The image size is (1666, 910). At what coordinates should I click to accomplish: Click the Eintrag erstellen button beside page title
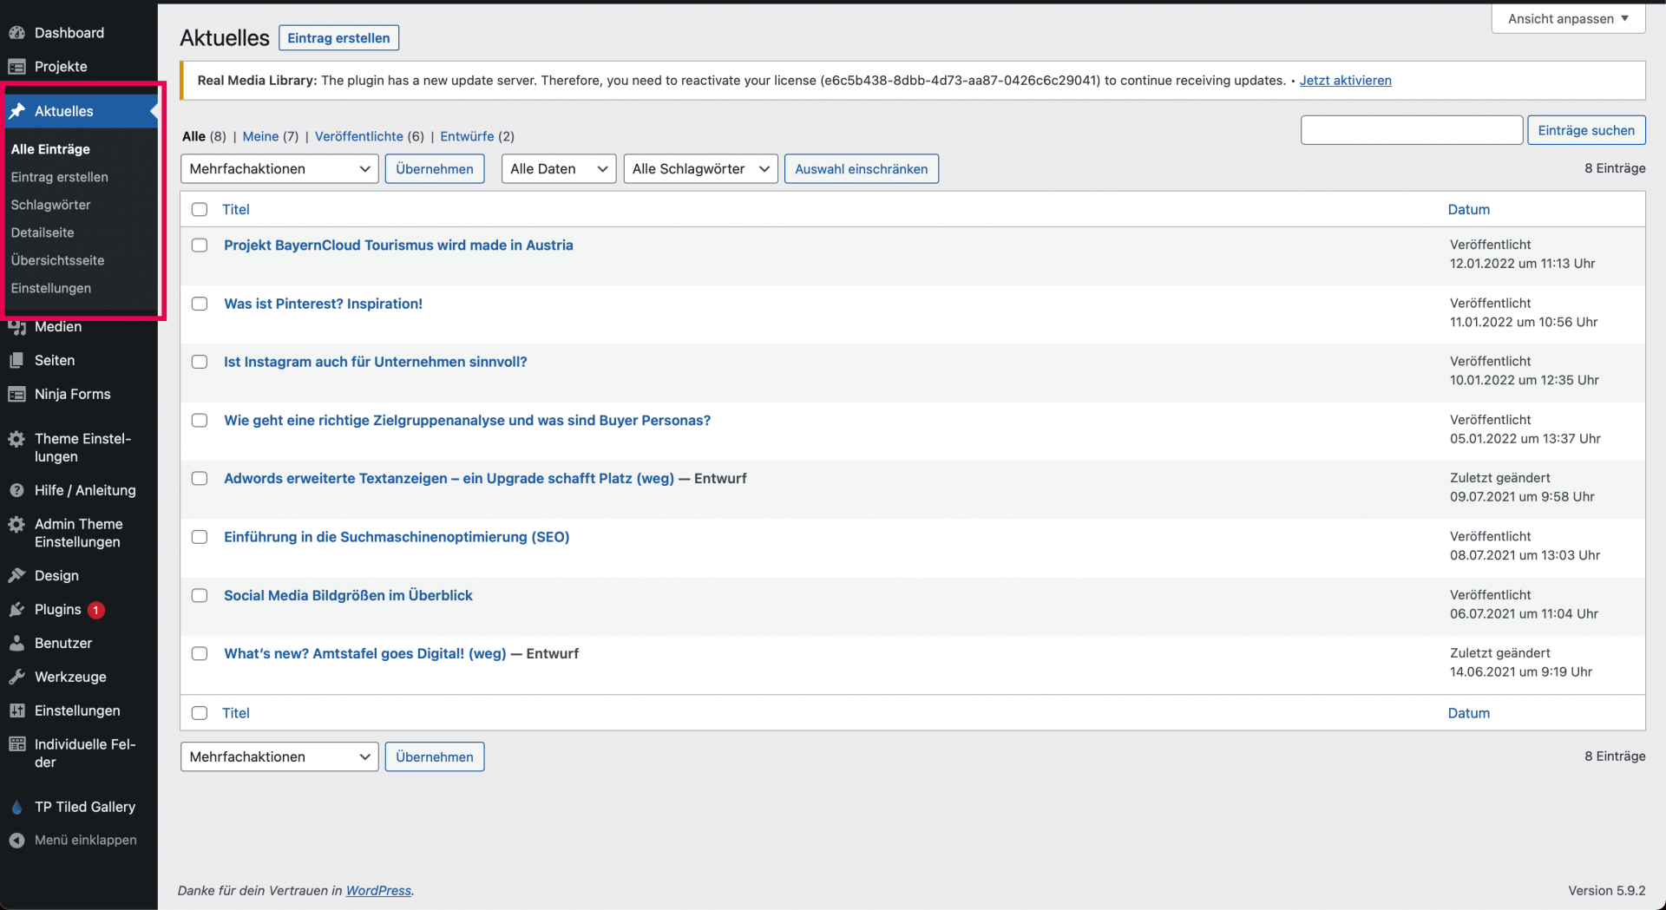tap(338, 38)
